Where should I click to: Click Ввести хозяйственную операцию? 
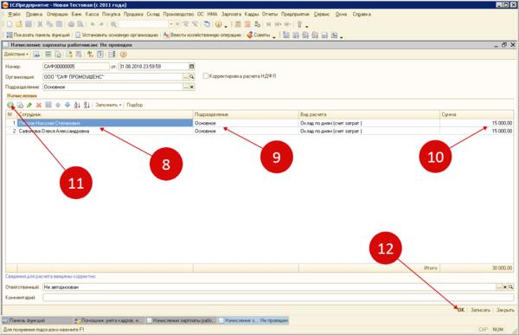pyautogui.click(x=202, y=35)
